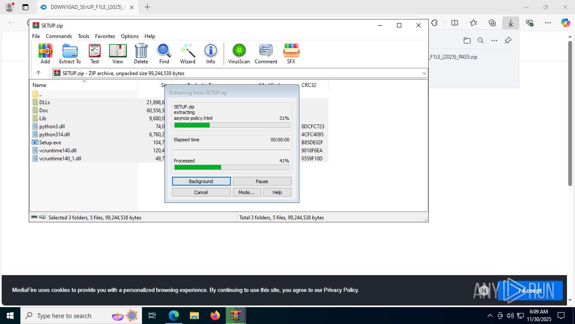
Task: Cancel the extraction
Action: click(x=201, y=192)
